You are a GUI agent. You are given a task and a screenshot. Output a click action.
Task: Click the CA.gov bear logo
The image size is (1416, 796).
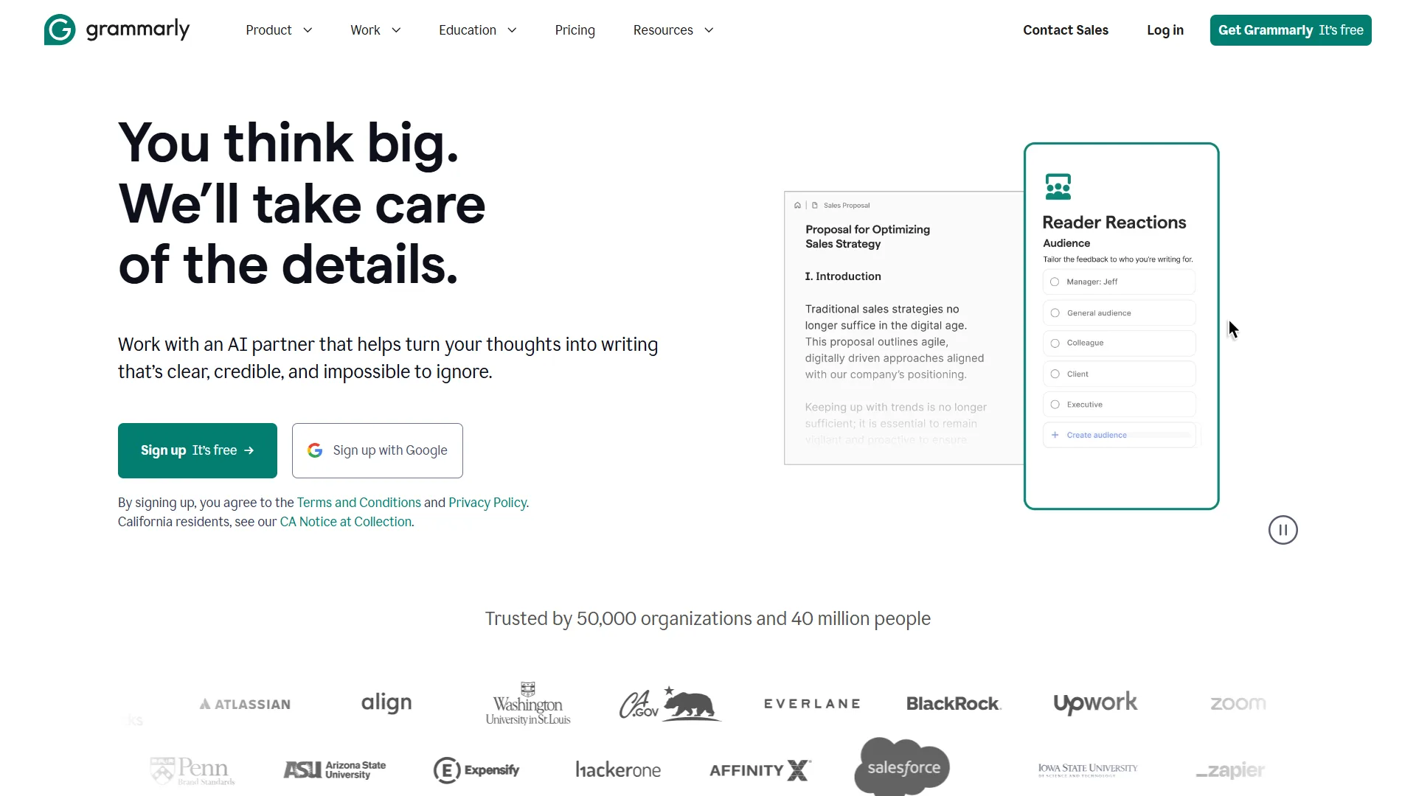[670, 704]
